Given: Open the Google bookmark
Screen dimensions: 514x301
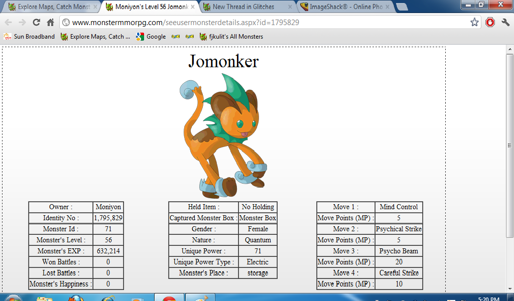Looking at the screenshot, I should pos(151,37).
